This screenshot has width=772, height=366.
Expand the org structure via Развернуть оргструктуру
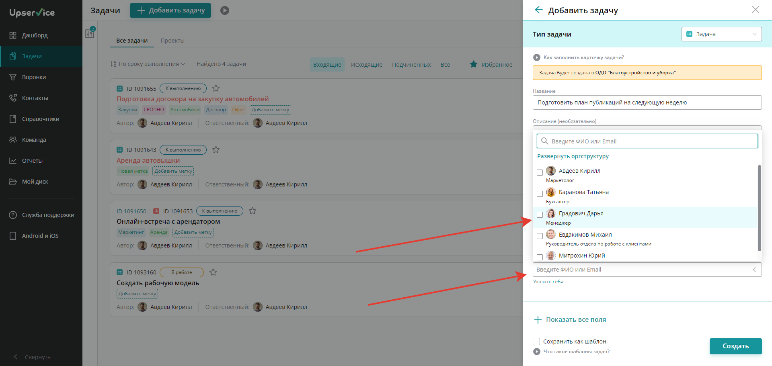tap(573, 156)
